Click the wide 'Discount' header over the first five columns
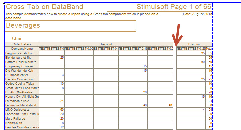The width and height of the screenshot is (241, 130). [x=106, y=44]
